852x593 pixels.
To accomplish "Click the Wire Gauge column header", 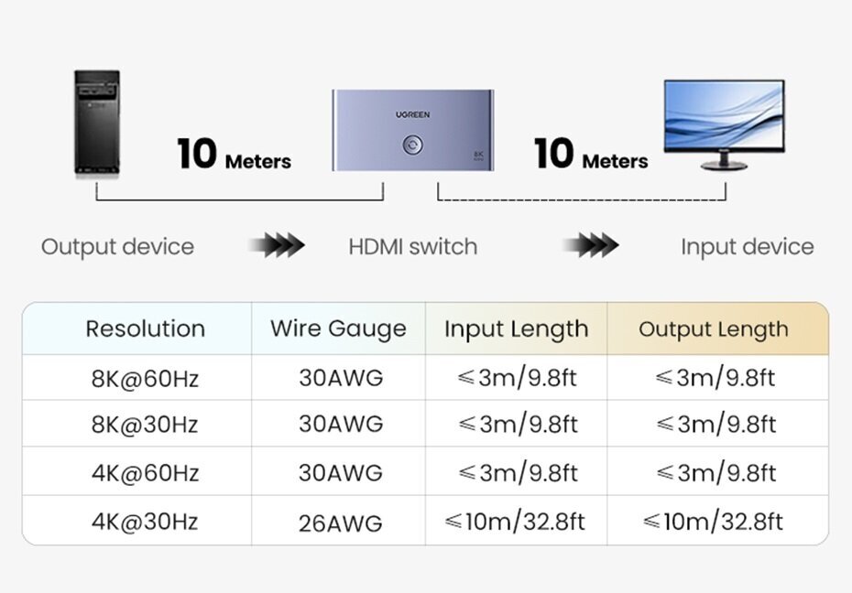I will [338, 329].
